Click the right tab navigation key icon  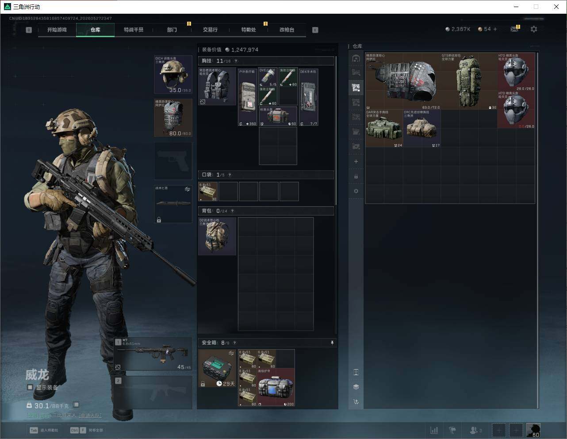(x=315, y=30)
